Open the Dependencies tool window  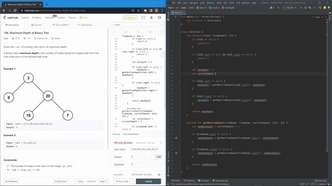(x=220, y=180)
